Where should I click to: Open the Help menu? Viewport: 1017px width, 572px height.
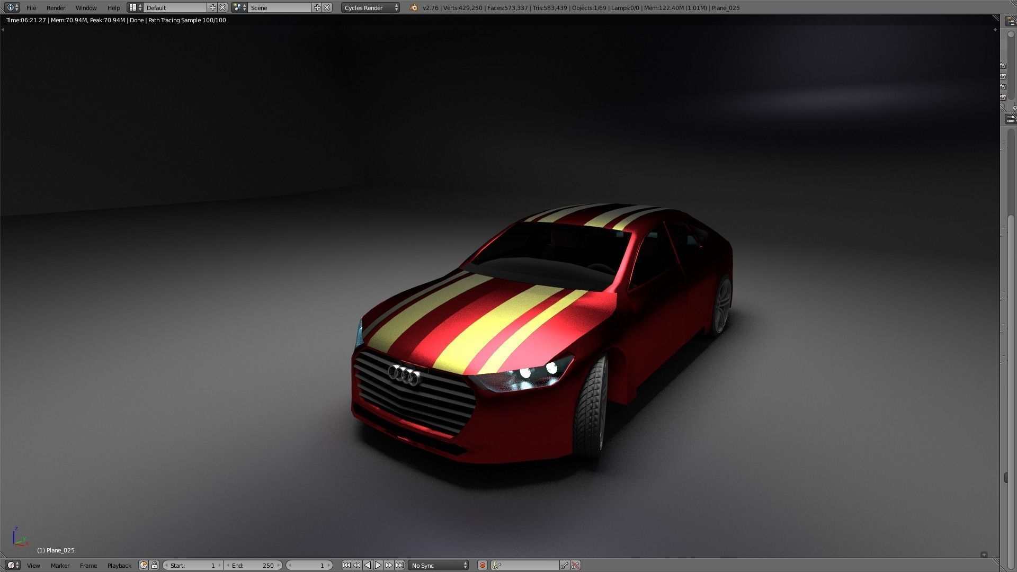point(113,7)
